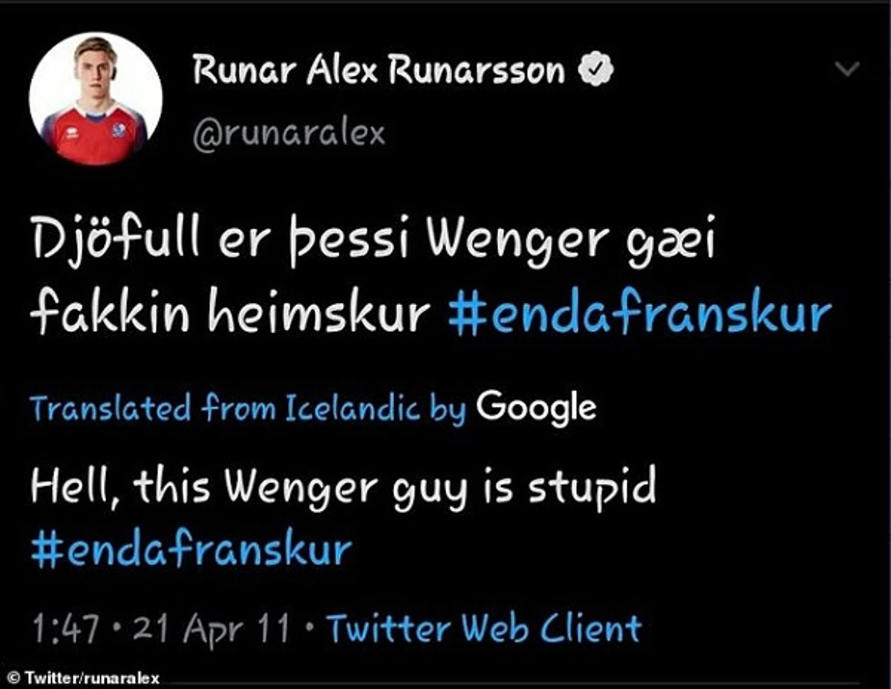Click the word 'stupid' in the translation
This screenshot has width=891, height=689.
tap(592, 486)
